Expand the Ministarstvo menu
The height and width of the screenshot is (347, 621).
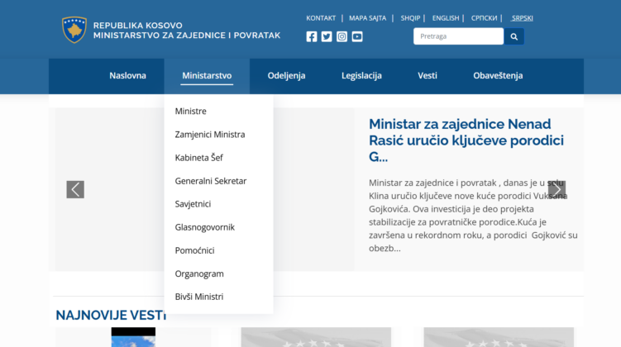[x=207, y=75]
